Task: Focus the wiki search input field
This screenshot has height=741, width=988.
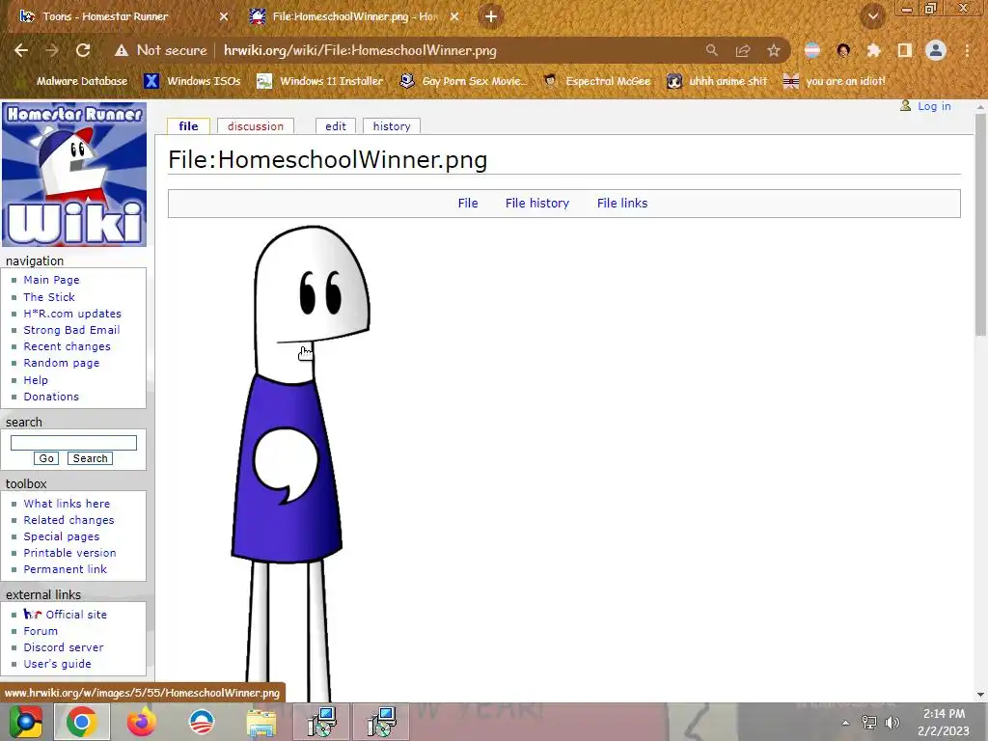Action: [x=73, y=442]
